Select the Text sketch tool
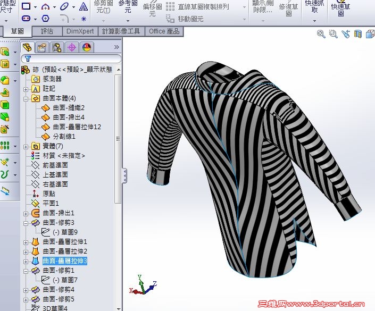 [83, 7]
